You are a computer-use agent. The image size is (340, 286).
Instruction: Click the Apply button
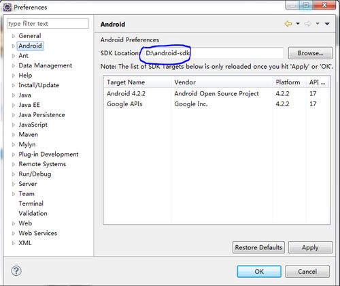pyautogui.click(x=310, y=247)
